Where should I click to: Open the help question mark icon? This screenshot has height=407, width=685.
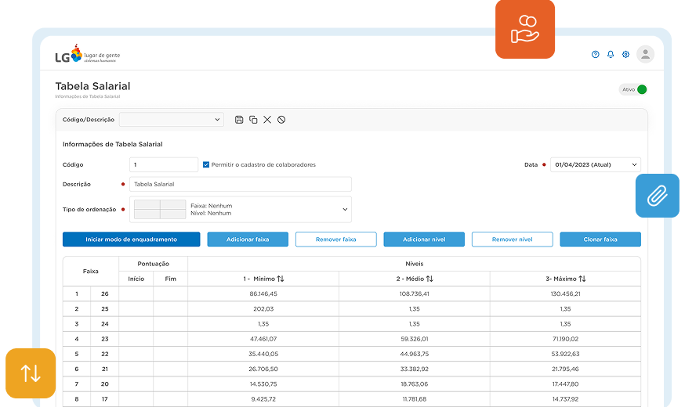[596, 55]
